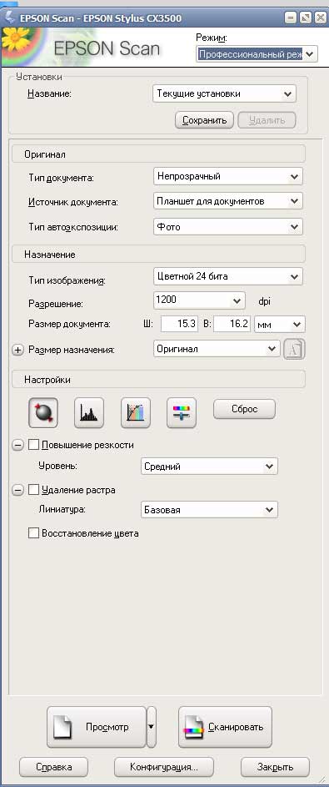Click the document height field 16.2

click(232, 325)
